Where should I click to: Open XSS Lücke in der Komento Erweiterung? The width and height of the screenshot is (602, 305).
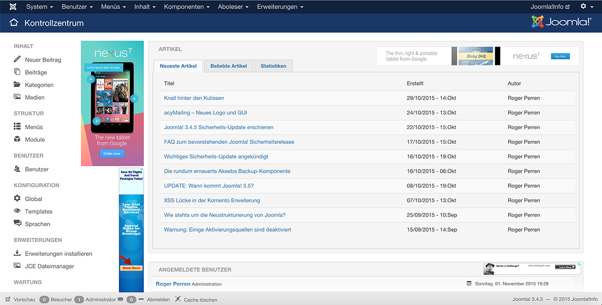[212, 200]
